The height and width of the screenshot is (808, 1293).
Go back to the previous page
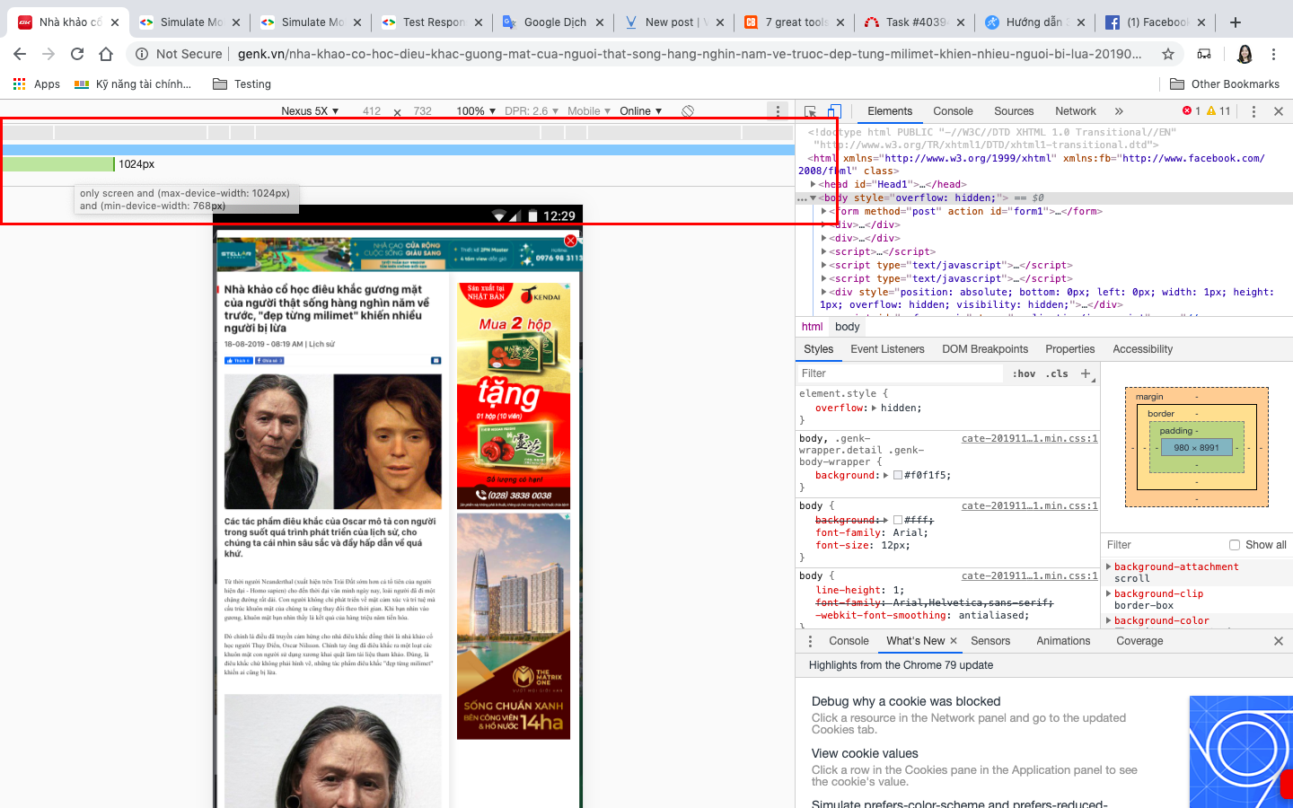20,54
